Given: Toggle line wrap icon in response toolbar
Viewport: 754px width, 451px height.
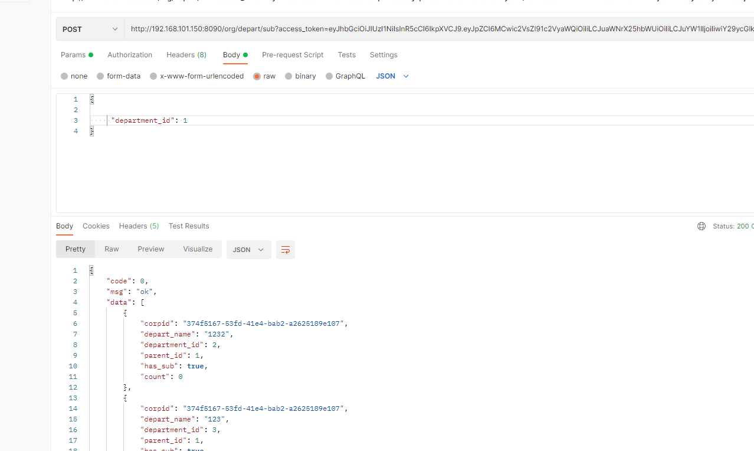Looking at the screenshot, I should 286,250.
